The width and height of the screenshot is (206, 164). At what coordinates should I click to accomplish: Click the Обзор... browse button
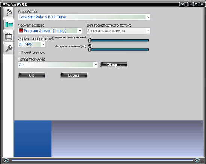[x=114, y=65]
